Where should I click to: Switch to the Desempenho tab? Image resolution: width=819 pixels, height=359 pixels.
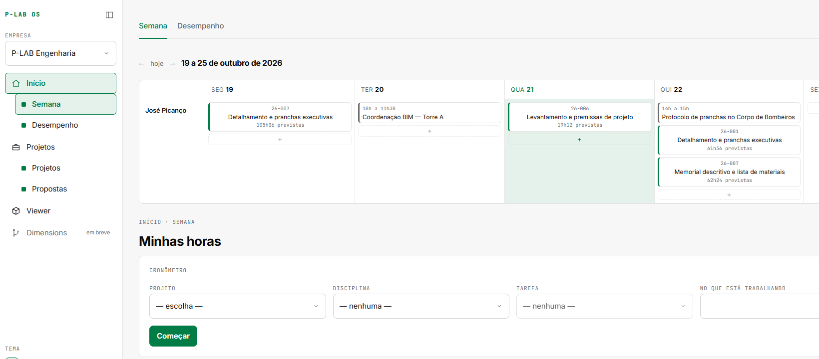pyautogui.click(x=200, y=26)
